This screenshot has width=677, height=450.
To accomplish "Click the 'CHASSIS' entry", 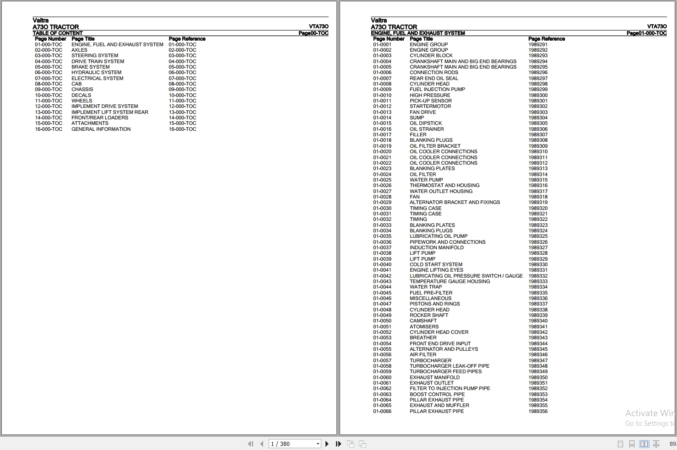I will 82,89.
